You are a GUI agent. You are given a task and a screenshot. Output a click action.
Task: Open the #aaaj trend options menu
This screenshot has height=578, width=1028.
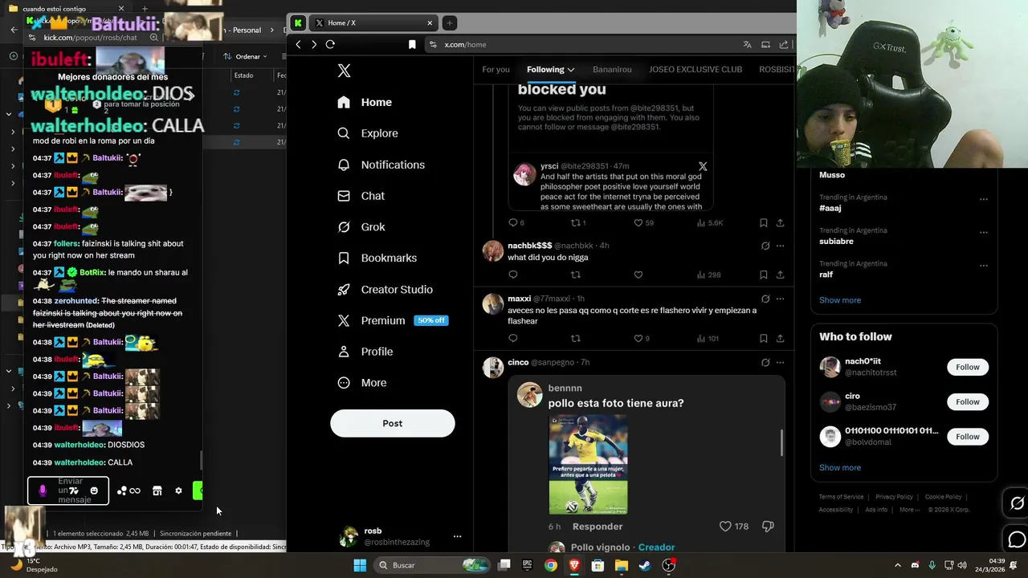click(x=983, y=199)
